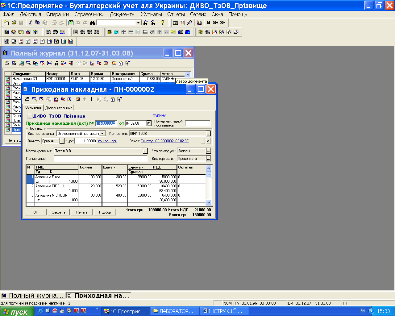Click the Печать button in invoice
395x316 pixels.
click(82, 212)
